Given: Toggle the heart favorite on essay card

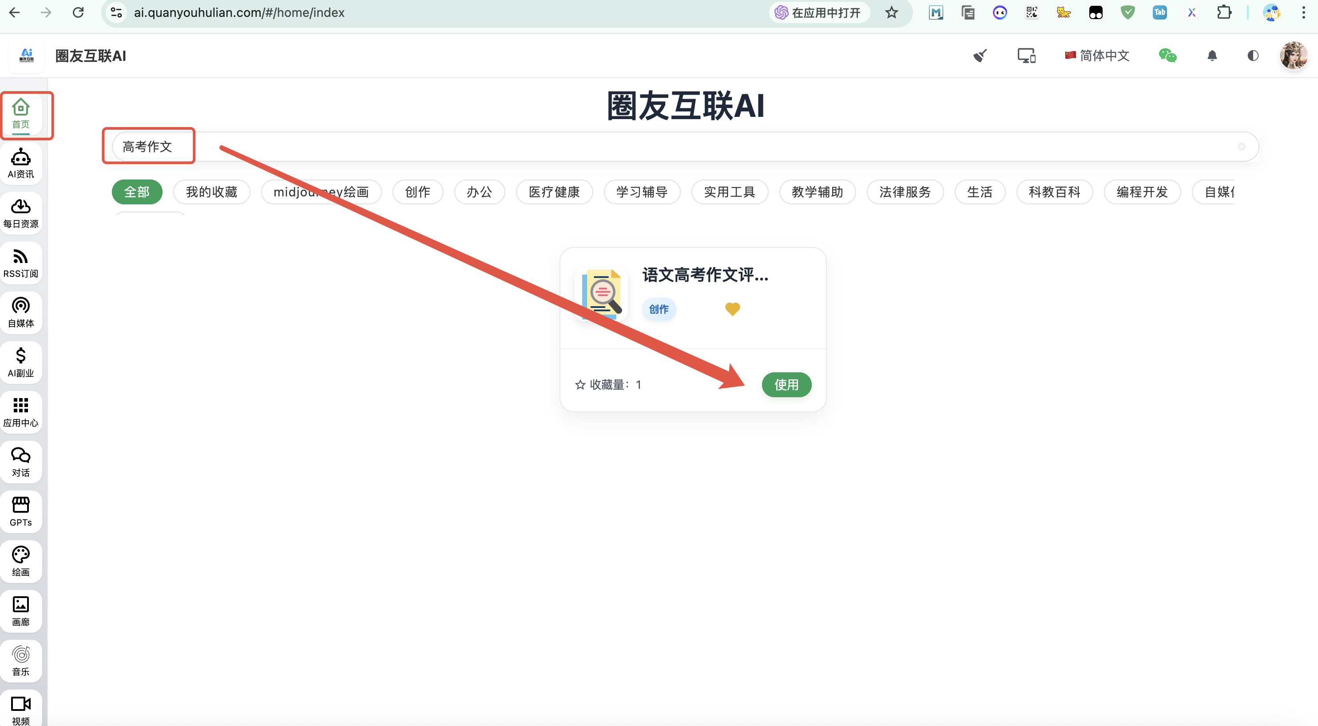Looking at the screenshot, I should [732, 309].
